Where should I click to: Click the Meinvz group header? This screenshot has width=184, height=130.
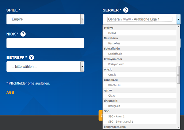(140, 28)
